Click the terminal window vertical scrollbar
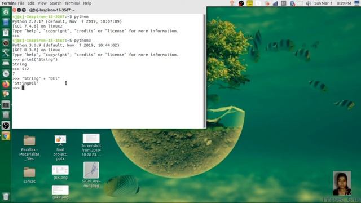 tap(205, 70)
